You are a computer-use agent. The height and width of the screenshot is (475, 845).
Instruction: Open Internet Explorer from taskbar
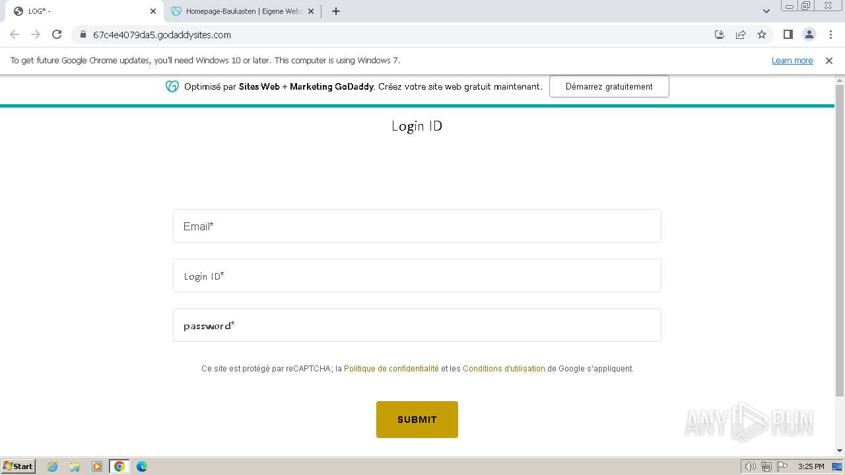point(53,466)
